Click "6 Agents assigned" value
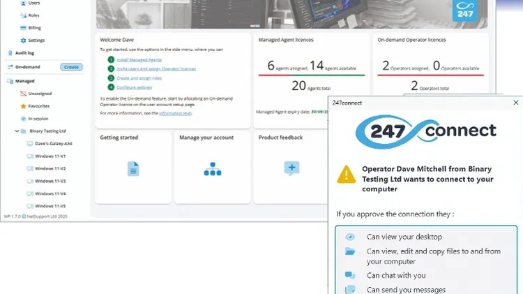The height and width of the screenshot is (294, 523). (287, 66)
